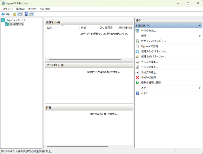Click the ヘルプ action link
Viewport: 203px width, 154px height.
pos(144,93)
